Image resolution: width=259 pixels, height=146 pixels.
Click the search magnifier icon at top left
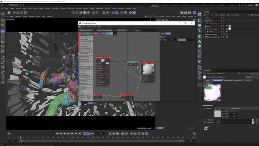tap(3, 14)
